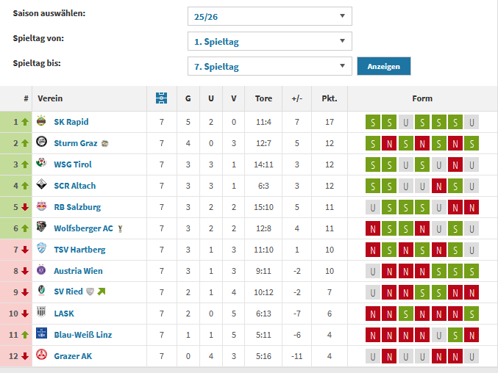Click the Blau-Weiß Linz club logo

42,335
